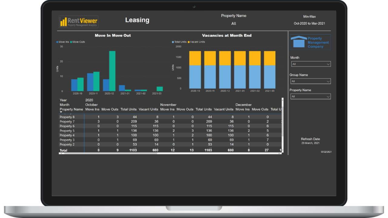Click the RentViewer logo in the header
This screenshot has width=388, height=218.
79,21
